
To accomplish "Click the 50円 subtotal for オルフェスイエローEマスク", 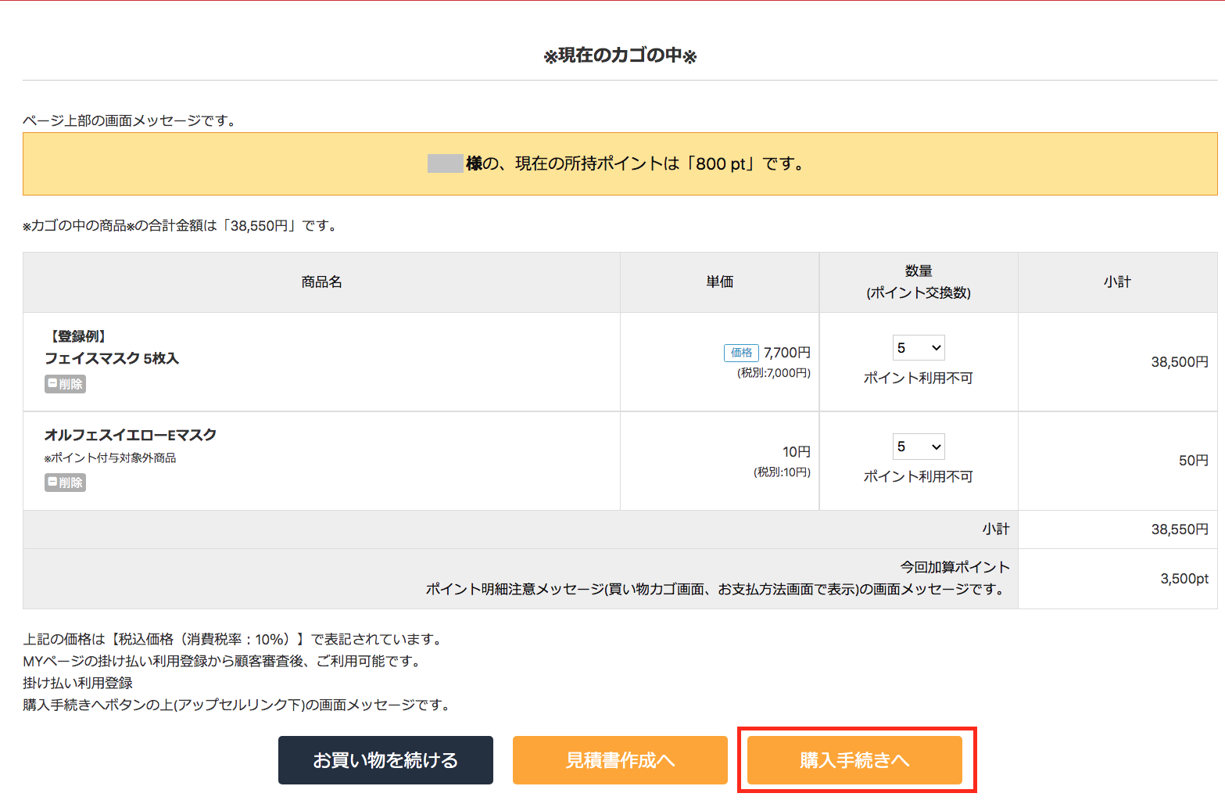I will click(1193, 461).
